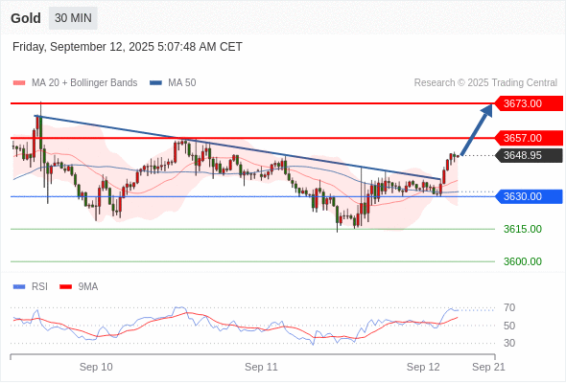Screen dimensions: 566x383
Task: Click the 30 MIN timeframe button
Action: (x=73, y=18)
